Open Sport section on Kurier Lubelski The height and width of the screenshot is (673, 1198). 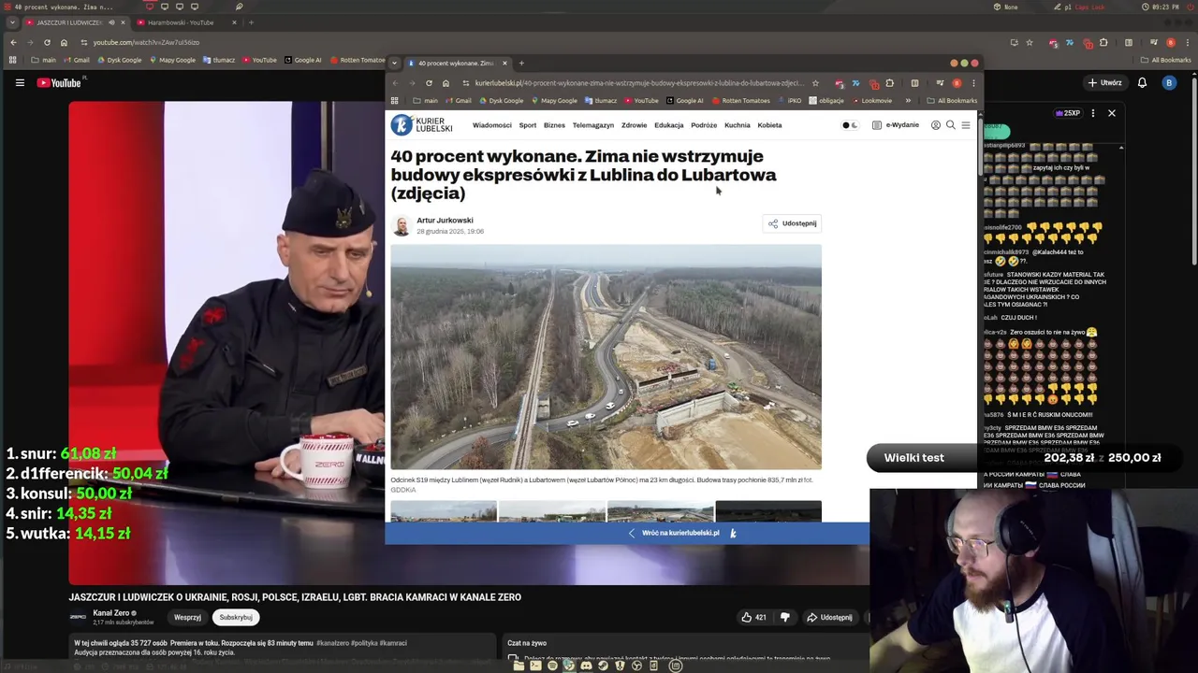[x=528, y=125]
